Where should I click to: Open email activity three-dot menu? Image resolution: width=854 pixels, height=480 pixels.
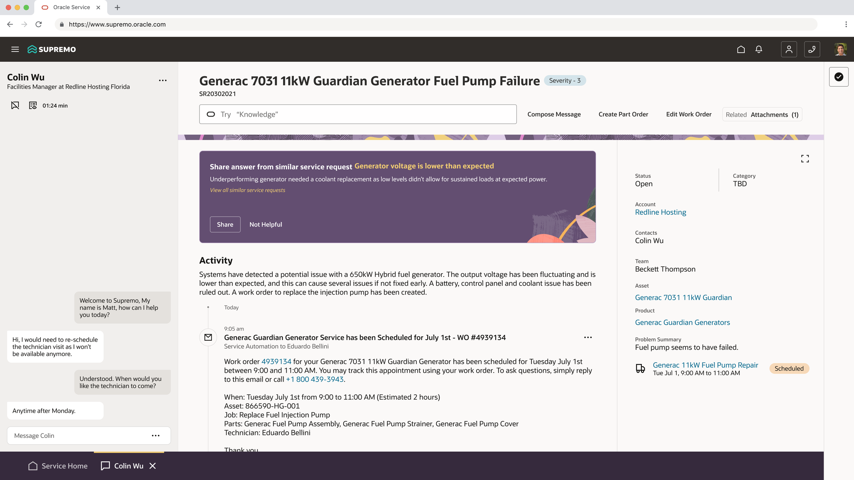(588, 337)
